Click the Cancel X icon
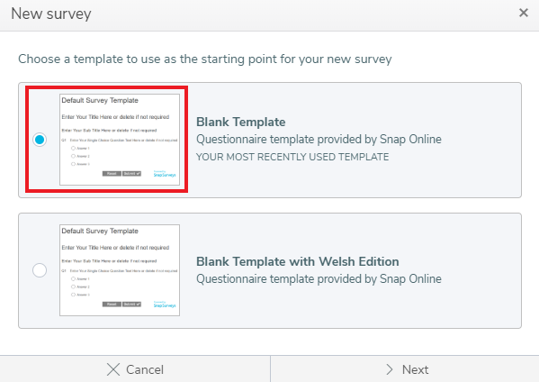The width and height of the screenshot is (539, 382). tap(113, 369)
